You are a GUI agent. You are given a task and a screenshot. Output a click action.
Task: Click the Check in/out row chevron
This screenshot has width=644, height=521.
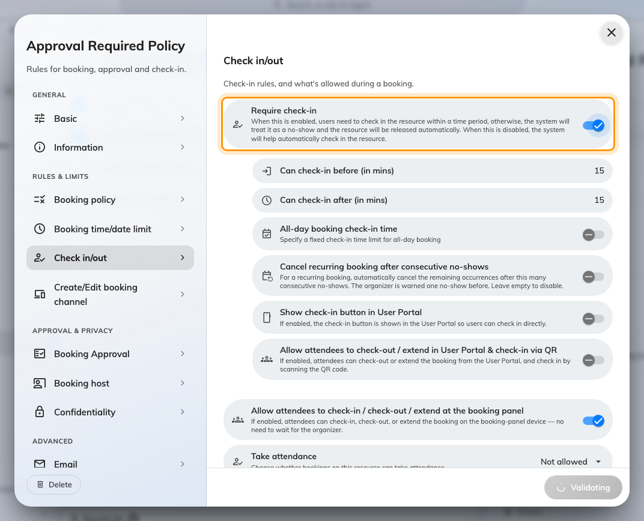coord(183,257)
